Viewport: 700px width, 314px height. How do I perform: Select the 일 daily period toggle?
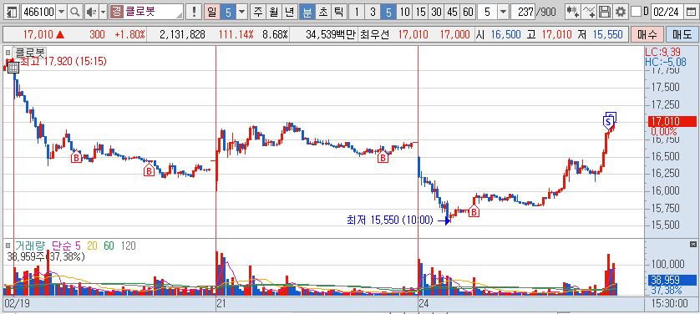[x=211, y=12]
